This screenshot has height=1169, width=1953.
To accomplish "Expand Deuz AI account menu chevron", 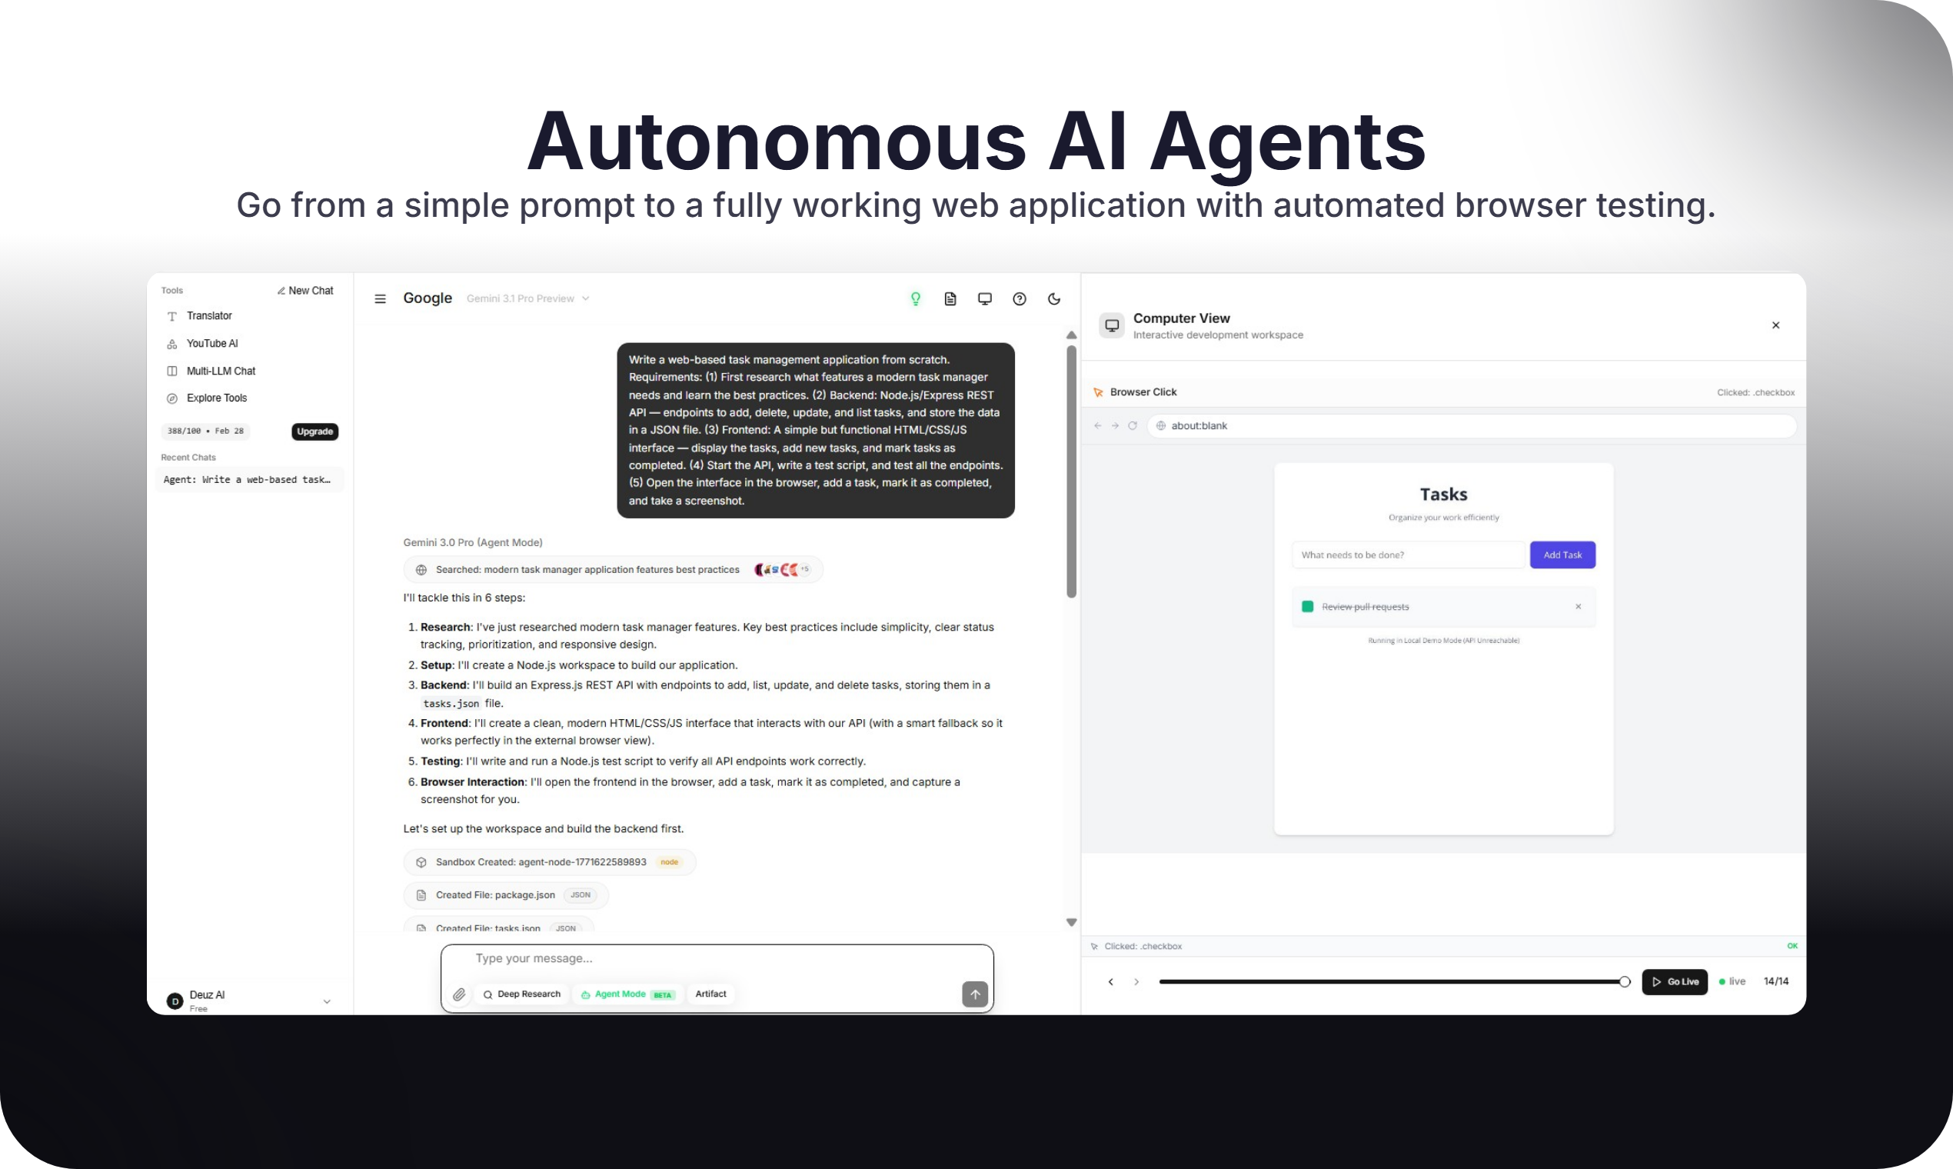I will (x=327, y=1001).
